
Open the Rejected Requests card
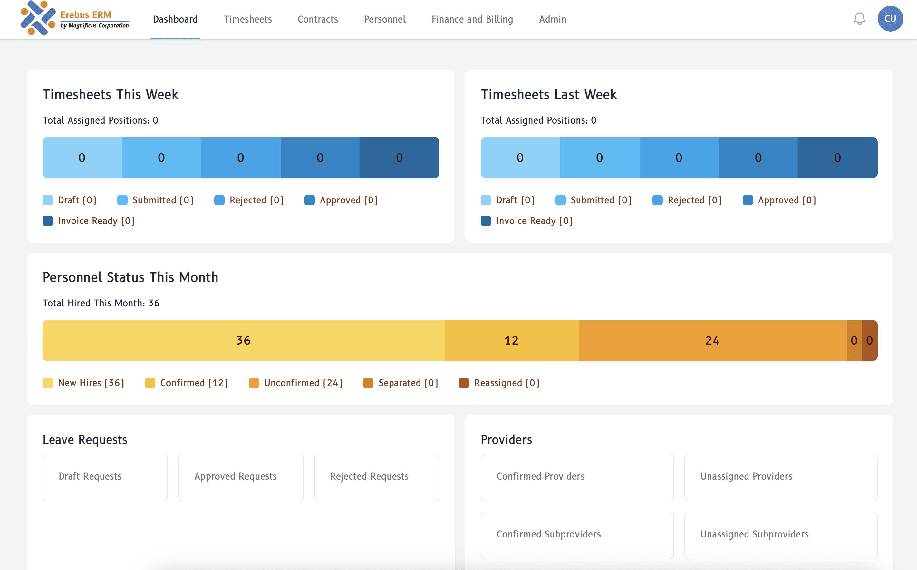point(376,477)
